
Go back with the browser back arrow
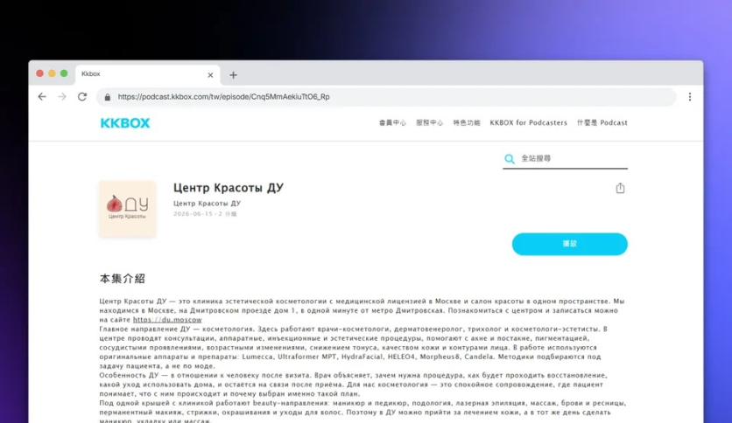[x=42, y=96]
